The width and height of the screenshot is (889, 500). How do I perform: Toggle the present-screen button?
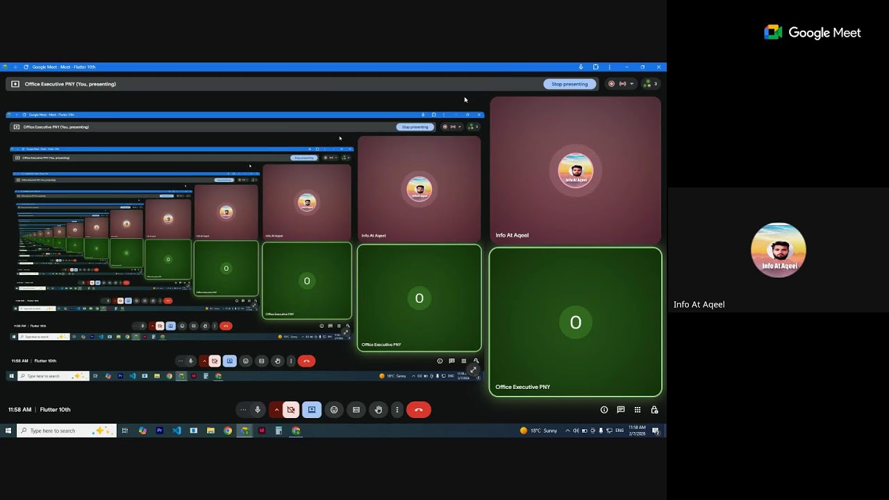(x=312, y=410)
